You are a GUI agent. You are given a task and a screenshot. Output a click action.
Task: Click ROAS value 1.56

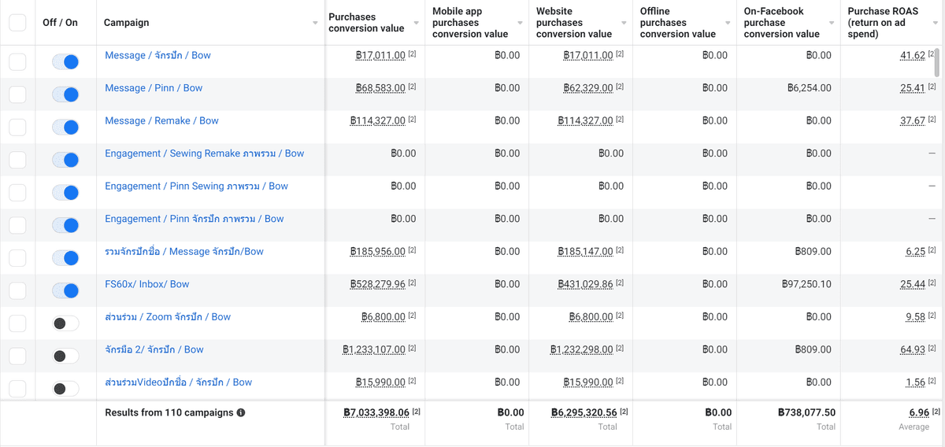pyautogui.click(x=916, y=382)
